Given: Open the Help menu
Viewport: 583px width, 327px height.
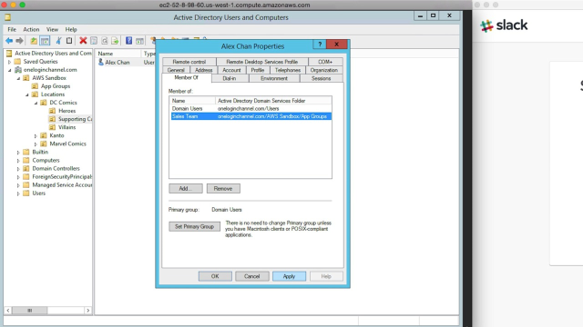Looking at the screenshot, I should 71,29.
